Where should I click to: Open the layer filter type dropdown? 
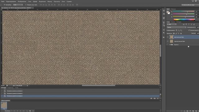[x=172, y=24]
